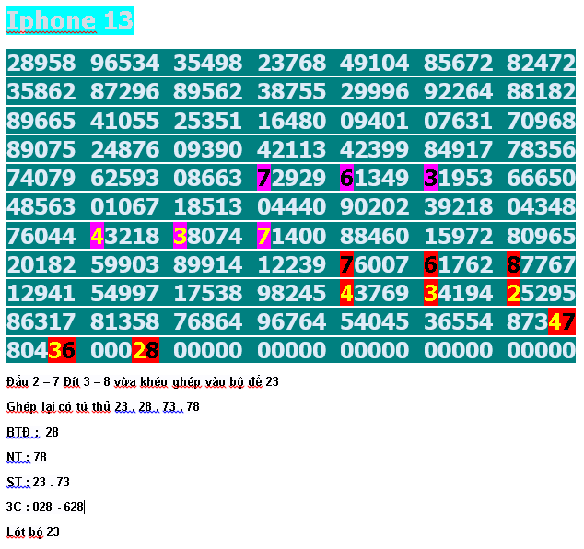This screenshot has height=549, width=584.
Task: Click the red highlighted 8 in 87767
Action: tap(514, 264)
